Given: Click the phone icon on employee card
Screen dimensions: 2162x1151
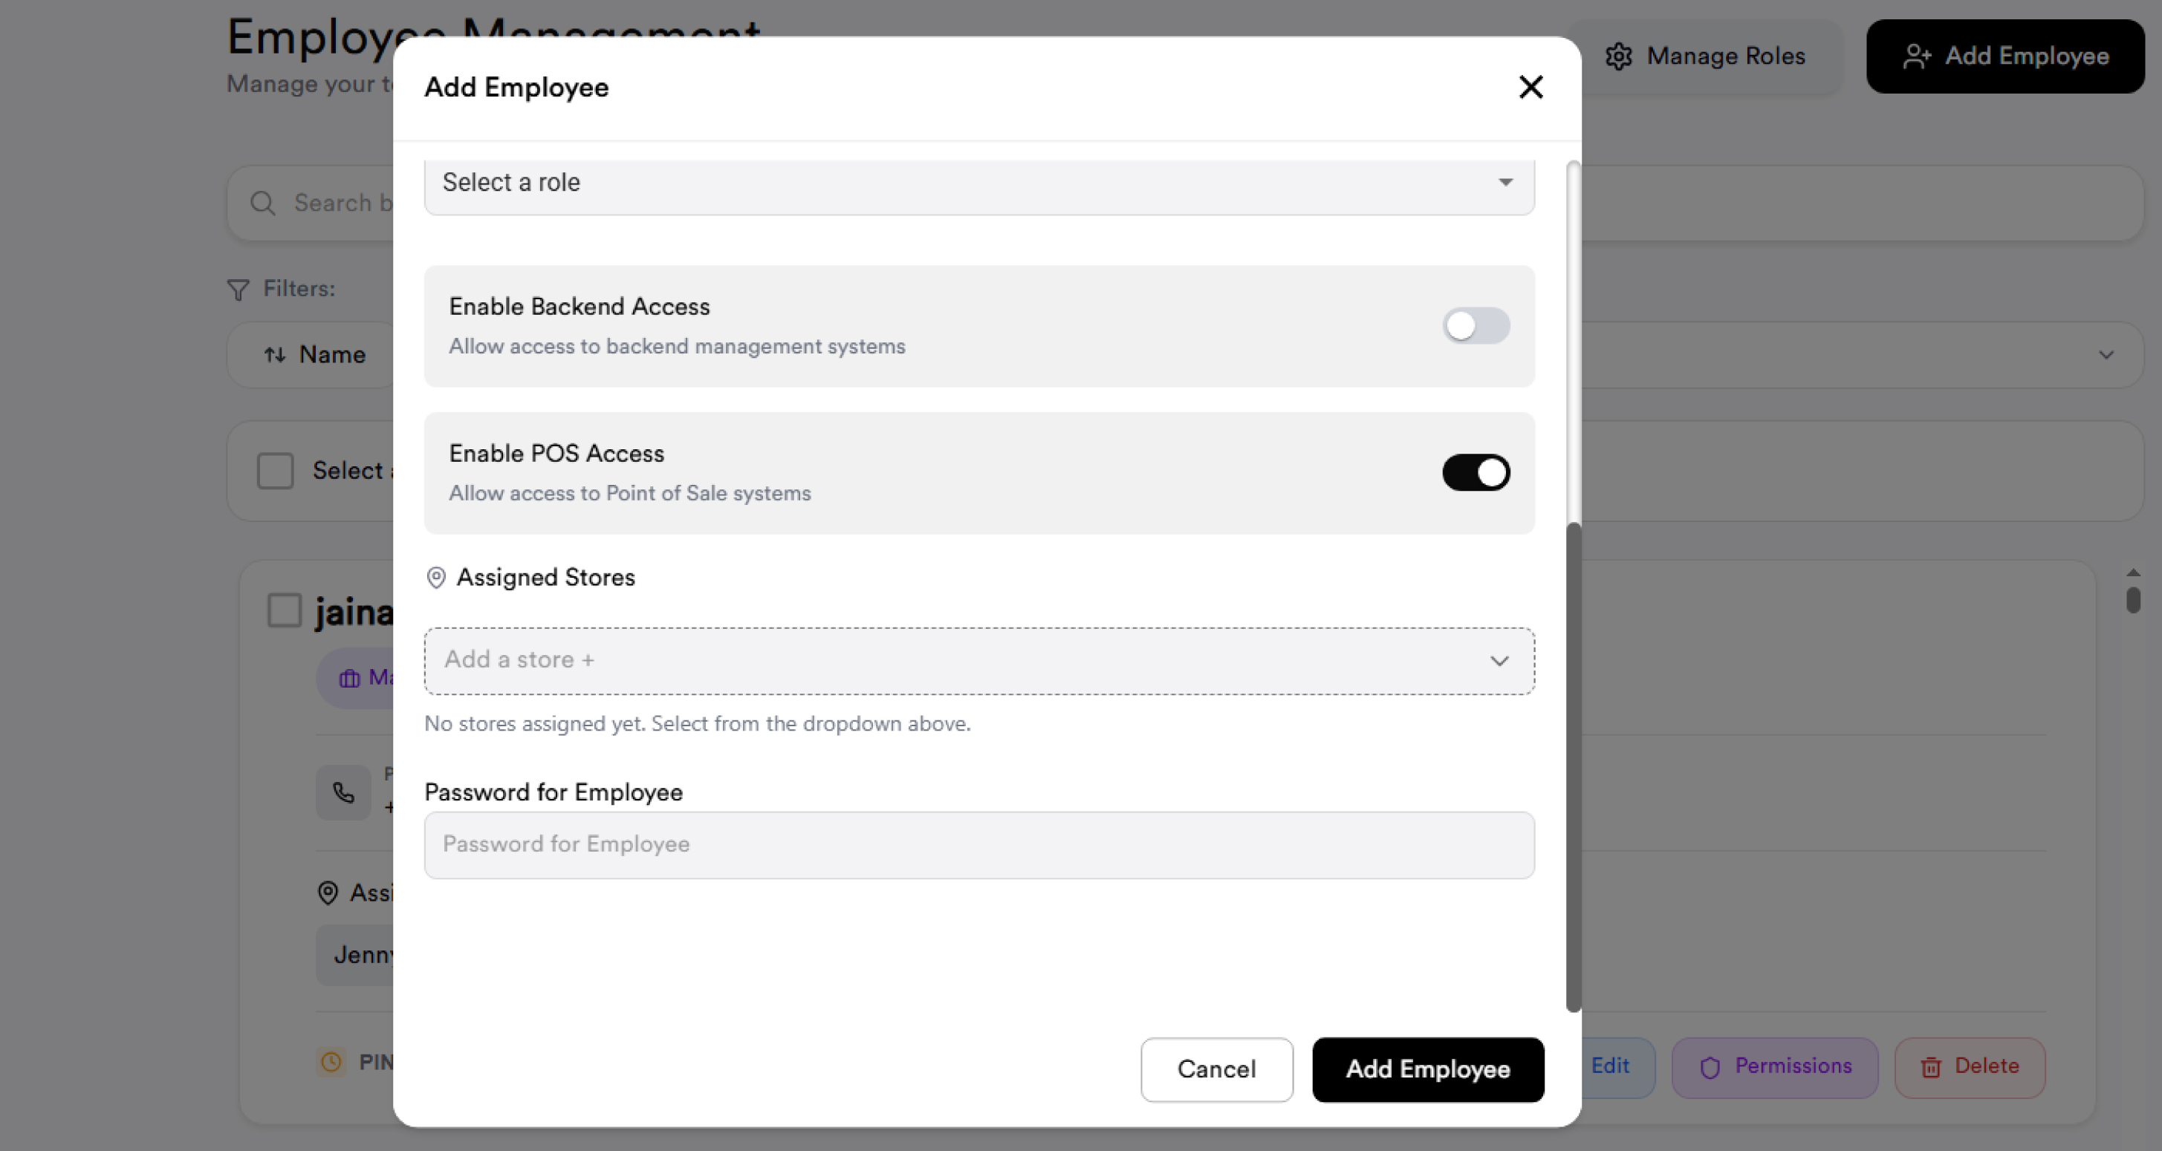Looking at the screenshot, I should [343, 792].
